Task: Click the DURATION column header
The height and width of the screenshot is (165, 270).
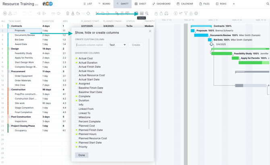Action: (48, 21)
